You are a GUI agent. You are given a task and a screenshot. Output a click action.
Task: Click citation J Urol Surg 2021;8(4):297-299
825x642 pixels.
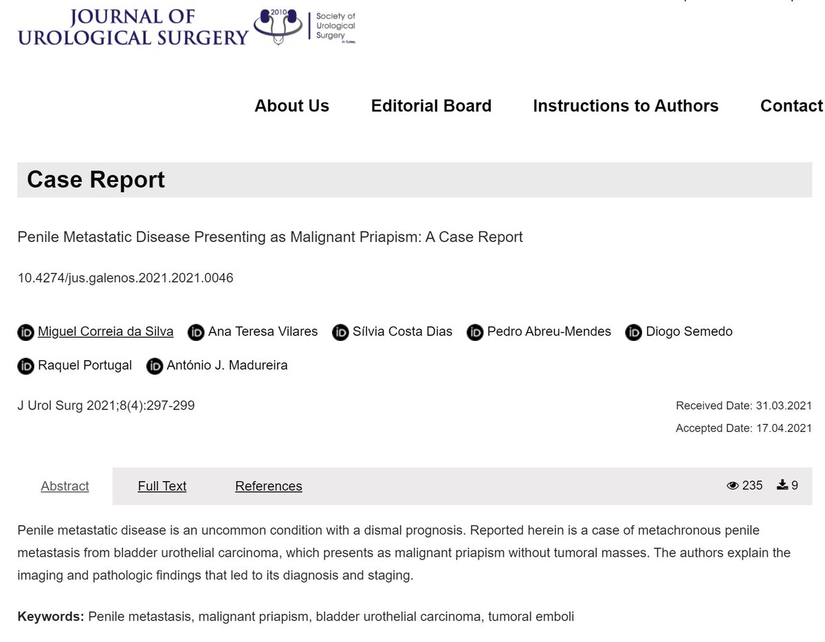(106, 406)
